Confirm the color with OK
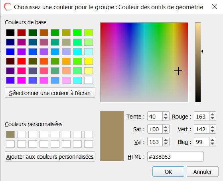This screenshot has height=181, width=223. 168,171
